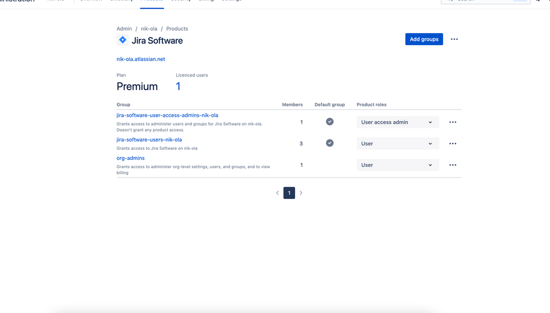
Task: Click 'Grants access to Jira Software on nik-ola' description
Action: (157, 148)
